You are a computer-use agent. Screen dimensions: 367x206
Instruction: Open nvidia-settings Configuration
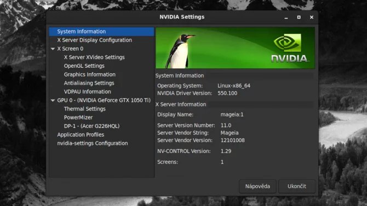point(93,143)
